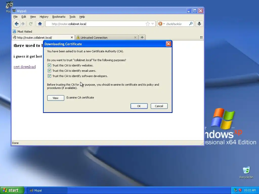The width and height of the screenshot is (259, 194).
Task: Open the Bookmarks menu
Action: click(59, 17)
